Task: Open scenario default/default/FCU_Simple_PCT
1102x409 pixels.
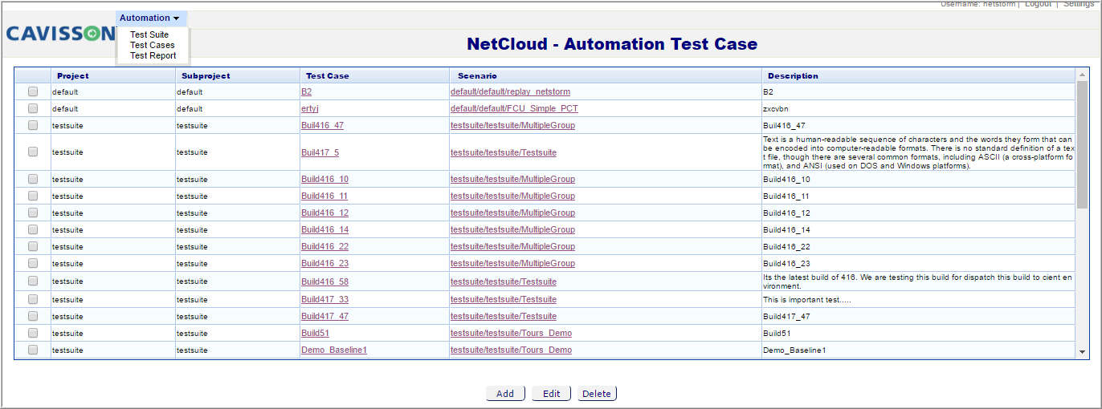Action: click(514, 109)
